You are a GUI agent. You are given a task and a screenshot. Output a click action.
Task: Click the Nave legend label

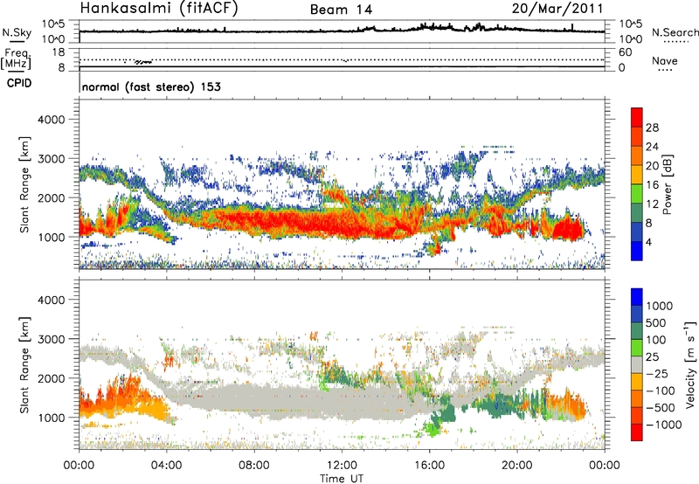(x=665, y=61)
